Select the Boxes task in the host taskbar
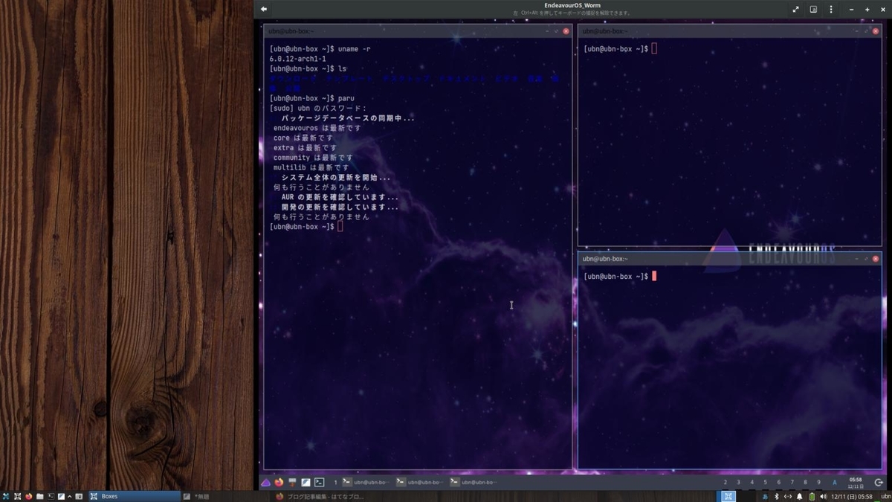Viewport: 892px width, 502px height. point(135,496)
